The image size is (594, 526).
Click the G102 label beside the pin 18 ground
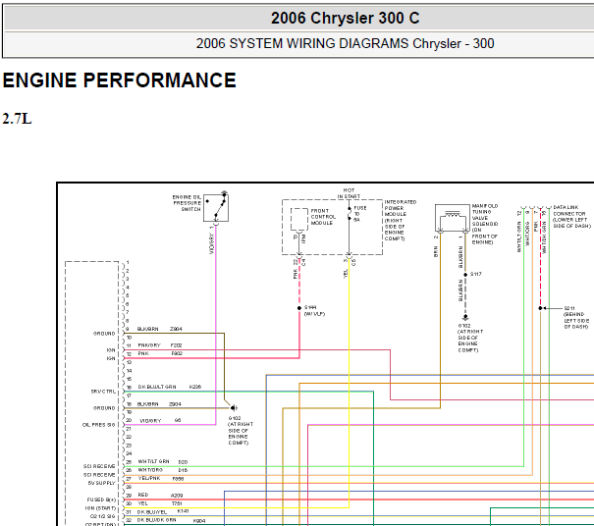(x=241, y=431)
